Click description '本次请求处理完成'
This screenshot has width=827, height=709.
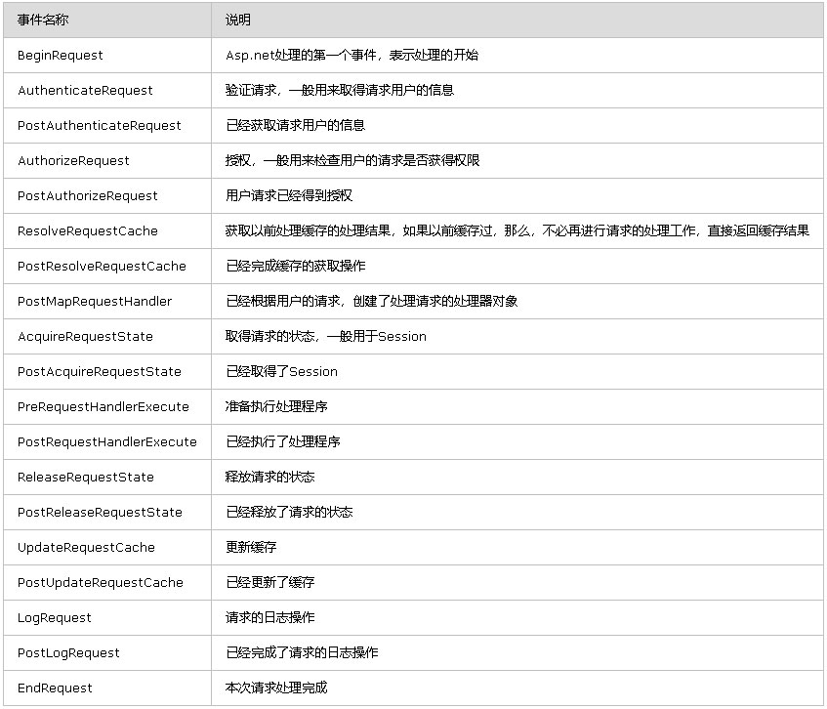tap(276, 688)
